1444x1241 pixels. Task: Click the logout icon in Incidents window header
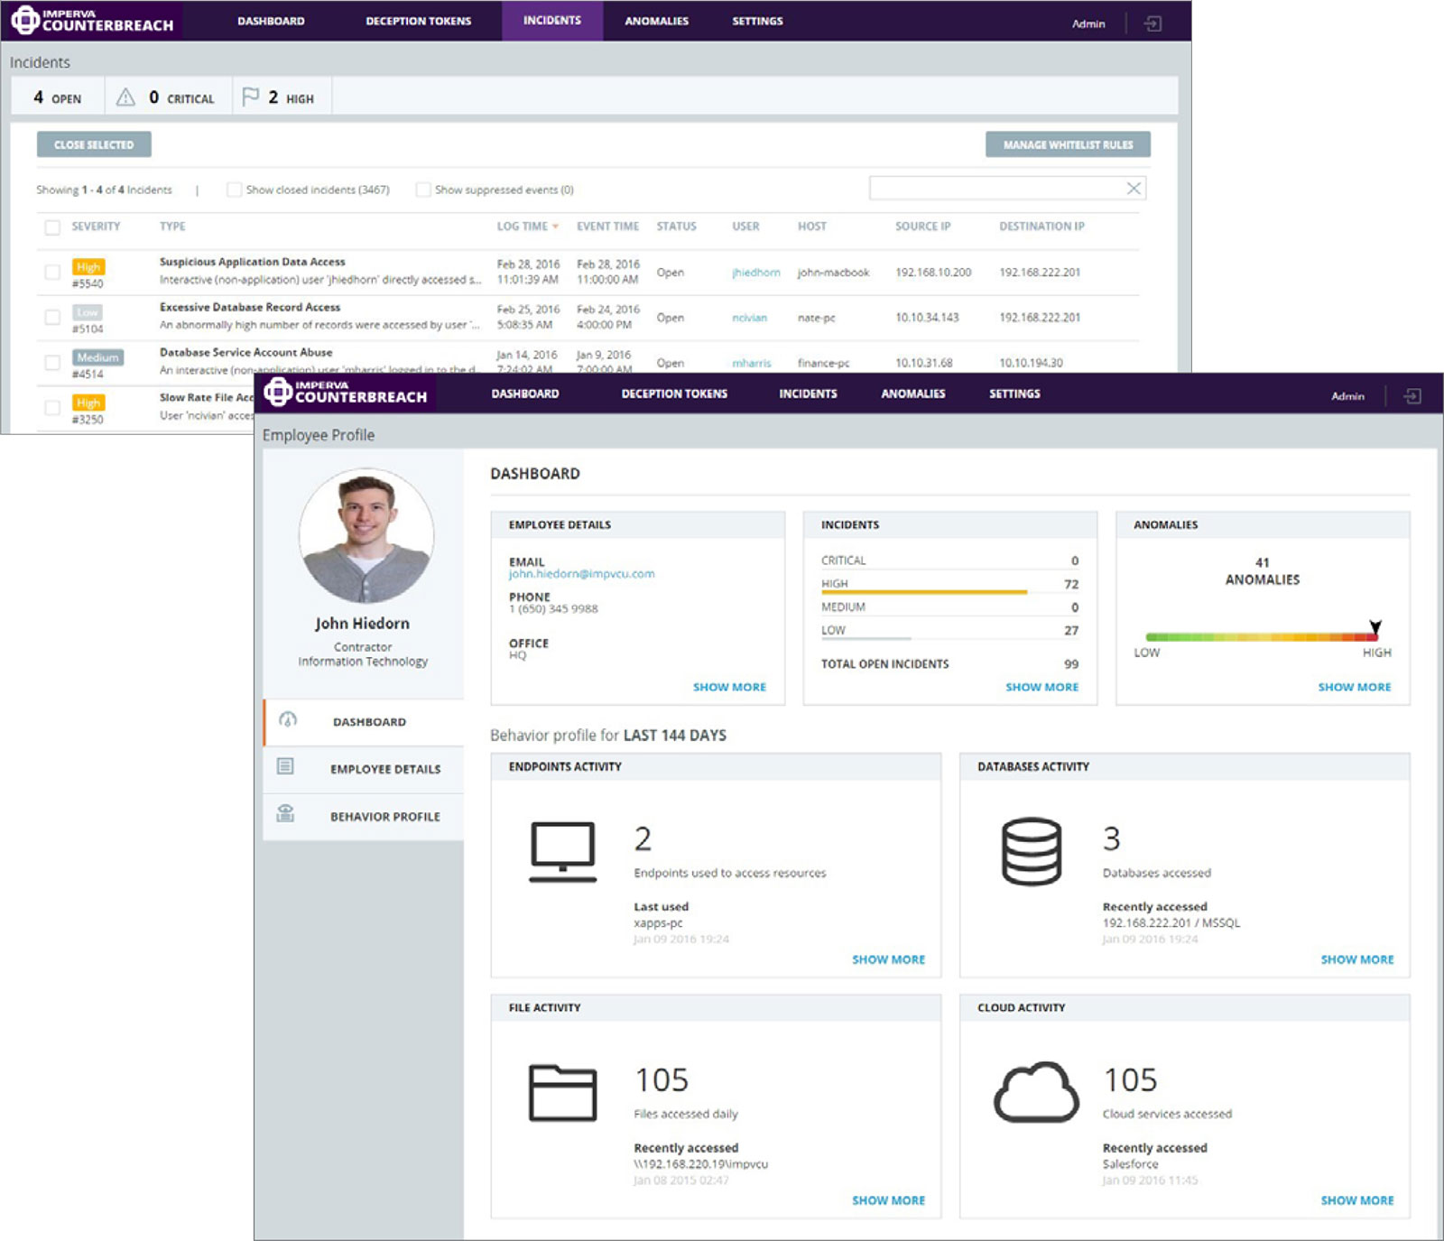pos(1152,23)
